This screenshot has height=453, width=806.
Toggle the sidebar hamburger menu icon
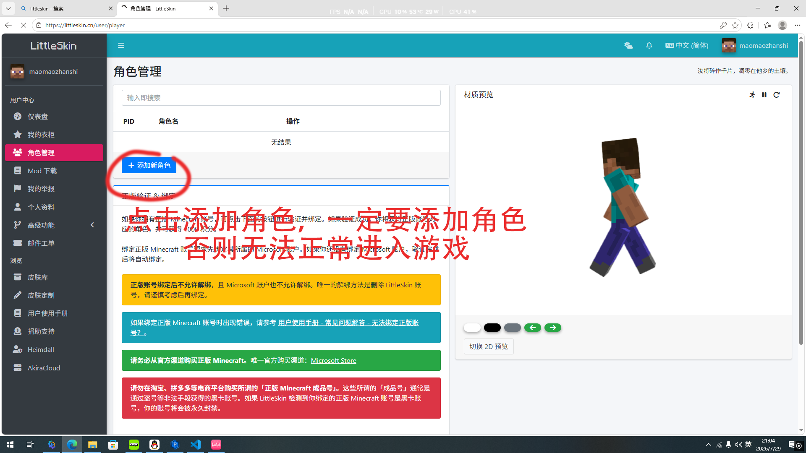pos(121,45)
